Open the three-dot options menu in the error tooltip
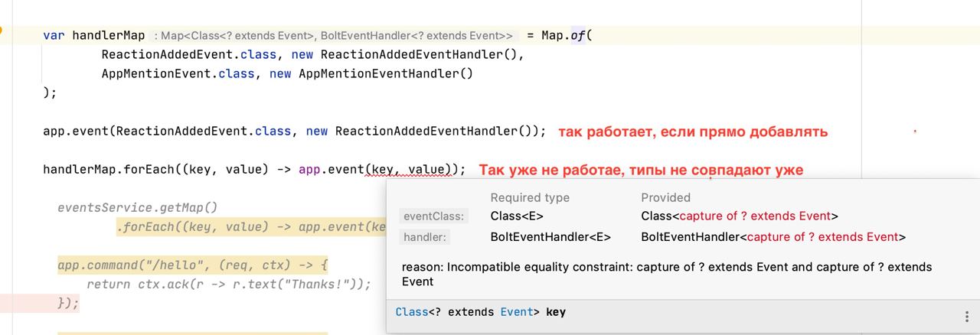Image resolution: width=980 pixels, height=335 pixels. click(x=966, y=317)
